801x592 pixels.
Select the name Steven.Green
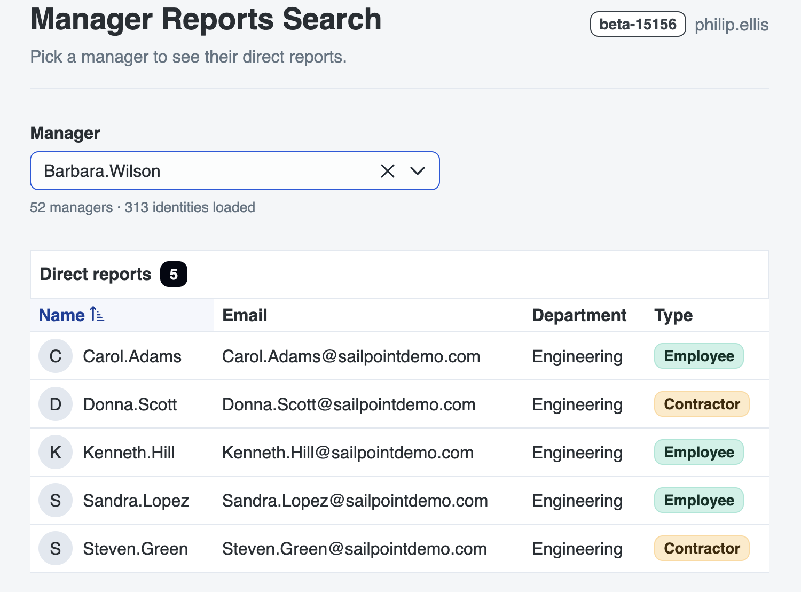point(136,549)
